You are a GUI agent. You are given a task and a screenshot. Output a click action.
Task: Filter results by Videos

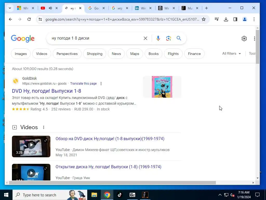[x=42, y=54]
